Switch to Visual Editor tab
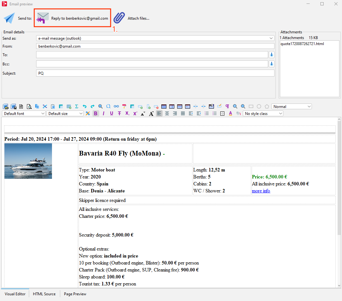 pos(15,294)
